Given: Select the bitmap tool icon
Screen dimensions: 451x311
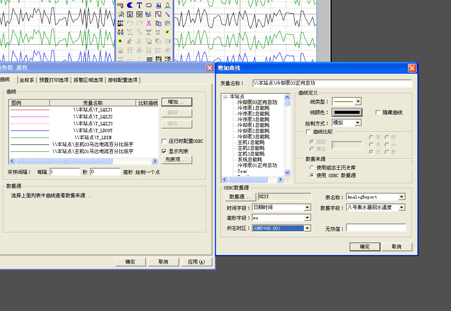Looking at the screenshot, I should tap(149, 14).
